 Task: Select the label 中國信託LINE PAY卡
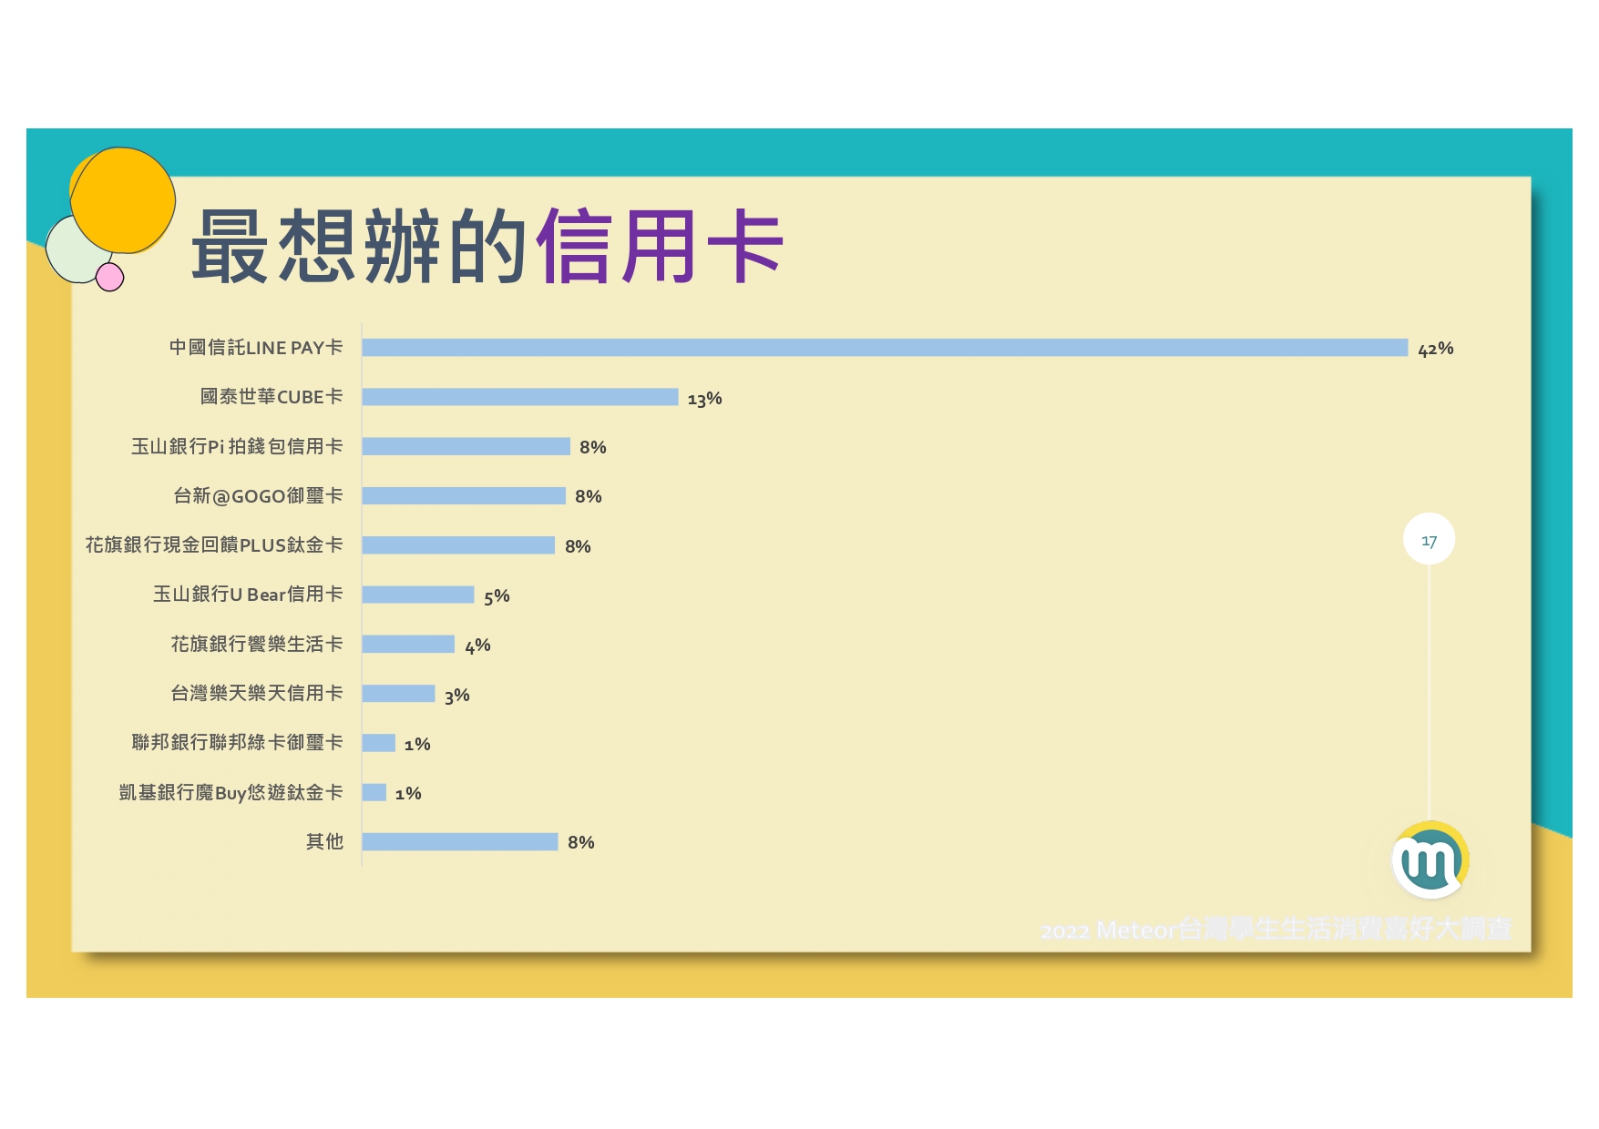(x=256, y=348)
